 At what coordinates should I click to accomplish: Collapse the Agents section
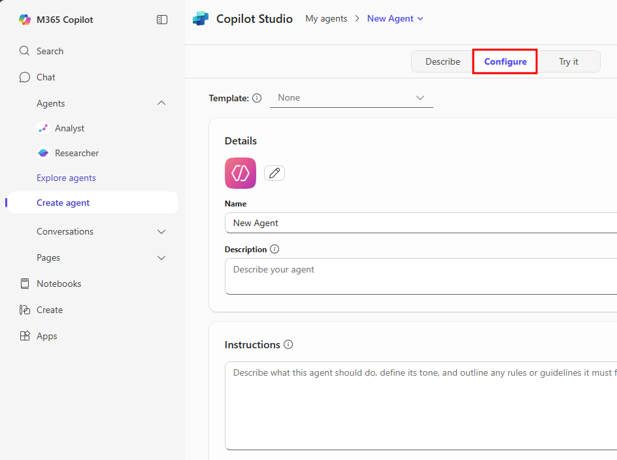[161, 103]
